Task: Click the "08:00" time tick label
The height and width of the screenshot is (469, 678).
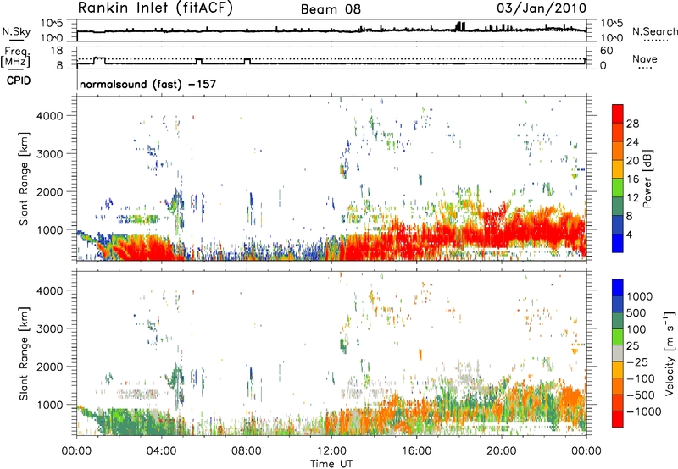Action: pyautogui.click(x=247, y=451)
